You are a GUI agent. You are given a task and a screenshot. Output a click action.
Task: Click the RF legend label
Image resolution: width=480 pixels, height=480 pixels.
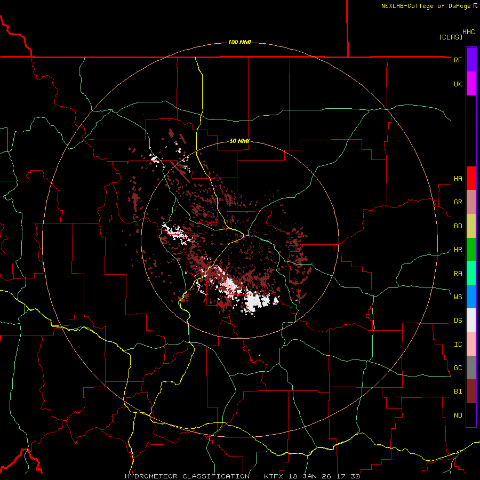pos(458,60)
